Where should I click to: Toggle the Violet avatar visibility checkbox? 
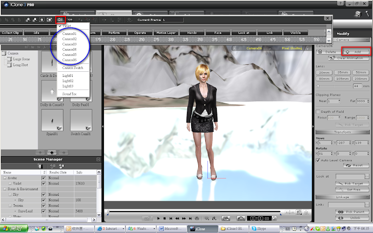point(44,184)
